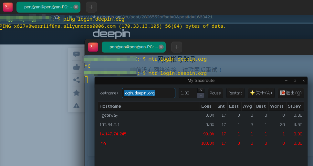This screenshot has width=313, height=166.
Task: Click the 93.8% loss value
Action: pyautogui.click(x=209, y=134)
